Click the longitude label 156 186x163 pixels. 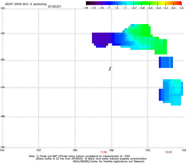point(75,150)
